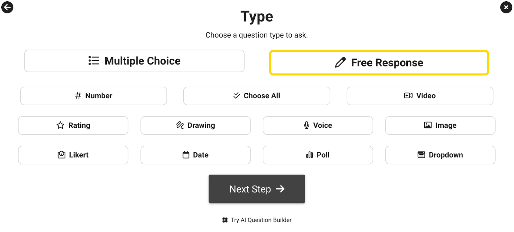
Task: Click the Video camera icon
Action: tap(408, 96)
